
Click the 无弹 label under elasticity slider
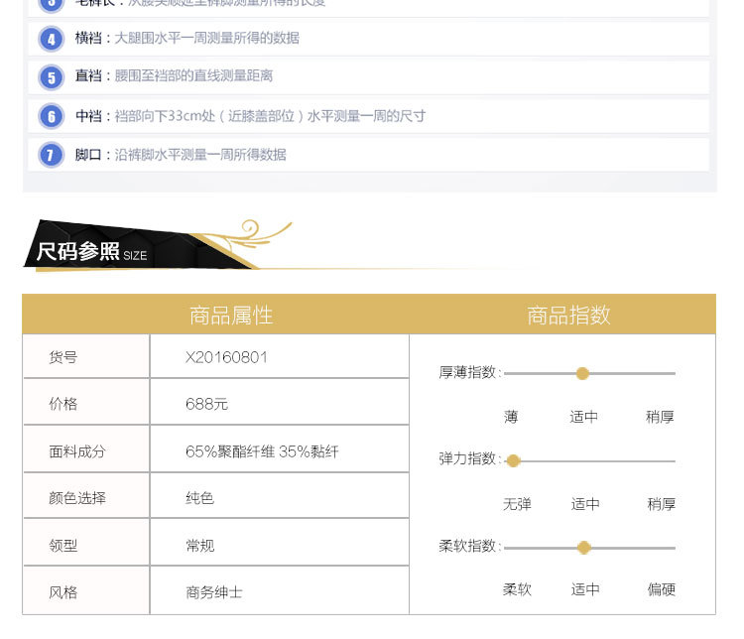tap(517, 504)
